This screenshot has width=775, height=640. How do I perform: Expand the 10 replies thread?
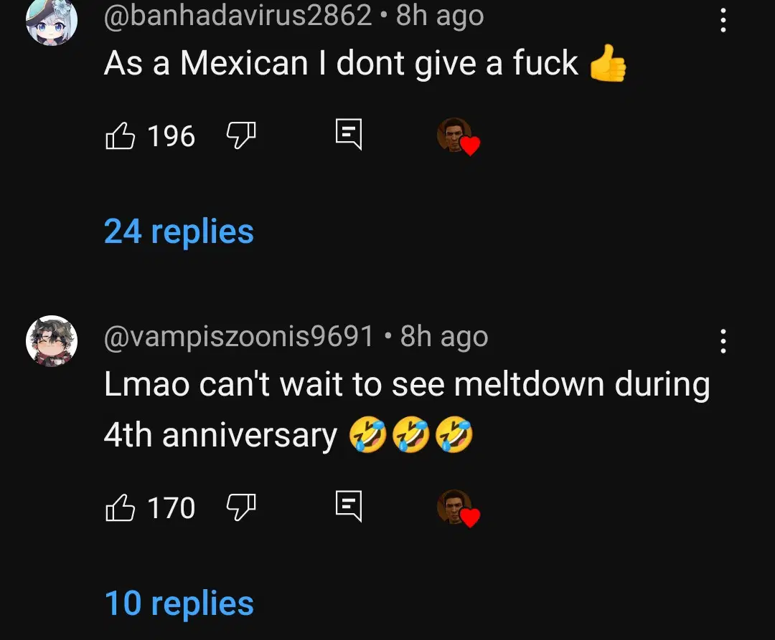point(179,603)
